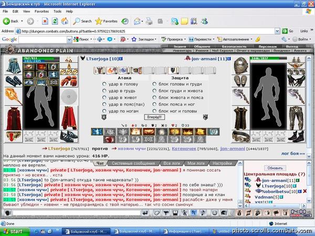Open the Tools menu
Viewport: 315px width, 236px height.
[57, 12]
